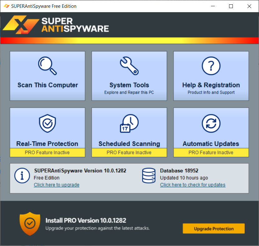Click PRO Feature Inactive under Automatic Updates

pyautogui.click(x=211, y=153)
